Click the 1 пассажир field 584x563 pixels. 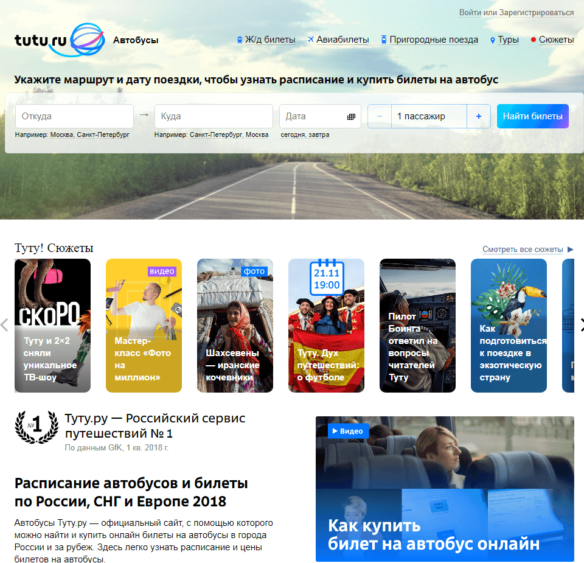point(429,116)
